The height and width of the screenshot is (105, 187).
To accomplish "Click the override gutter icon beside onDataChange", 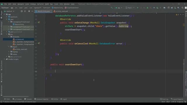I will [39, 22].
